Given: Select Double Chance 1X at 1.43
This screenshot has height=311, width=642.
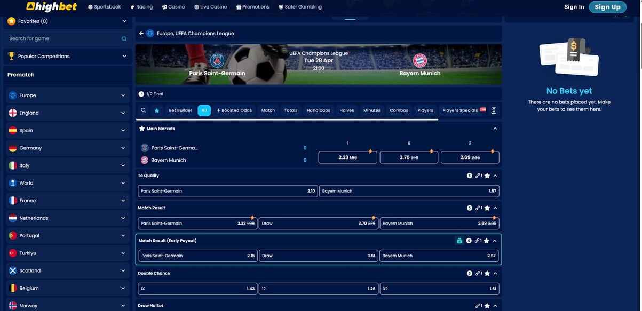Looking at the screenshot, I should tap(197, 289).
